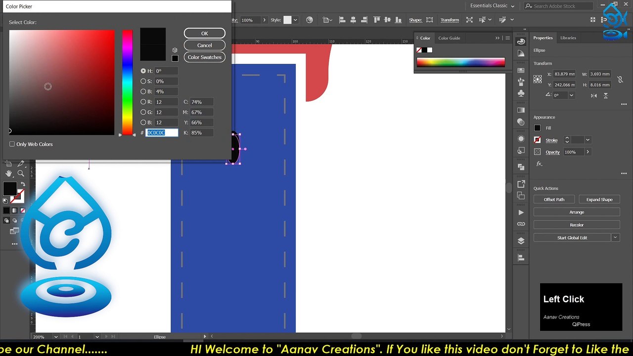Open the Links panel icon in dock
633x356 pixels.
pos(521,224)
